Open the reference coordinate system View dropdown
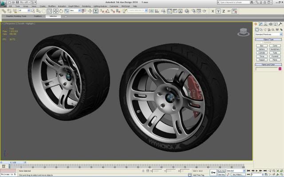 pyautogui.click(x=75, y=11)
